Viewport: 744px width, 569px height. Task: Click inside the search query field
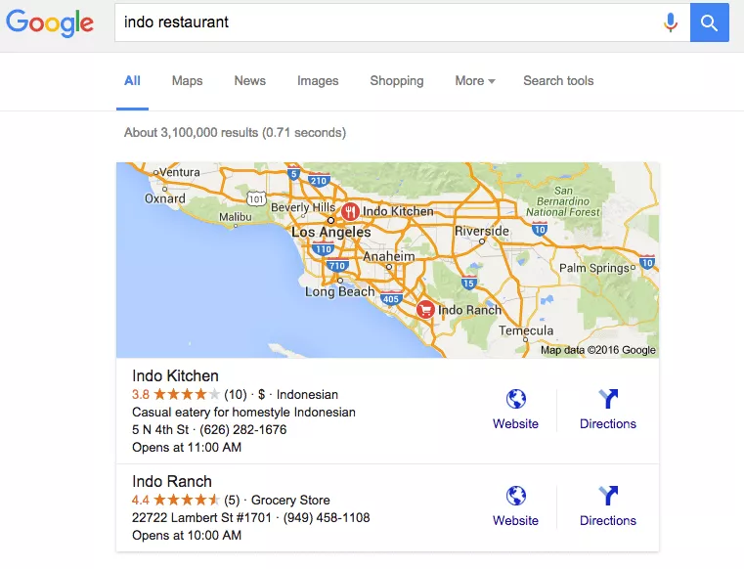391,22
